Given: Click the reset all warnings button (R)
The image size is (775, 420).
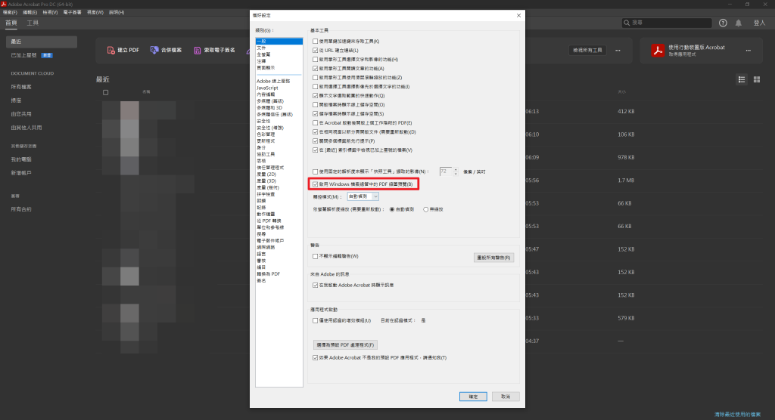Looking at the screenshot, I should point(493,258).
